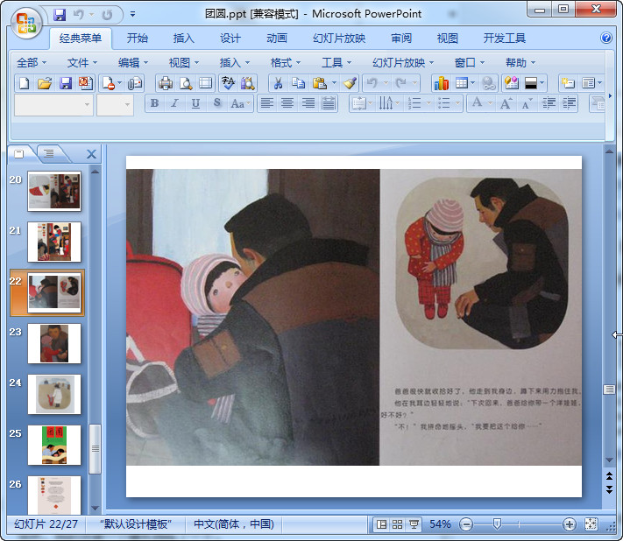This screenshot has width=623, height=541.
Task: Click the Text Shadow S icon
Action: (217, 103)
